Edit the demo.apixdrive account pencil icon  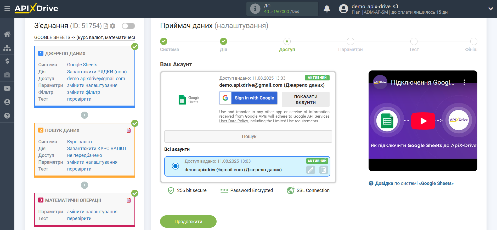tap(310, 170)
